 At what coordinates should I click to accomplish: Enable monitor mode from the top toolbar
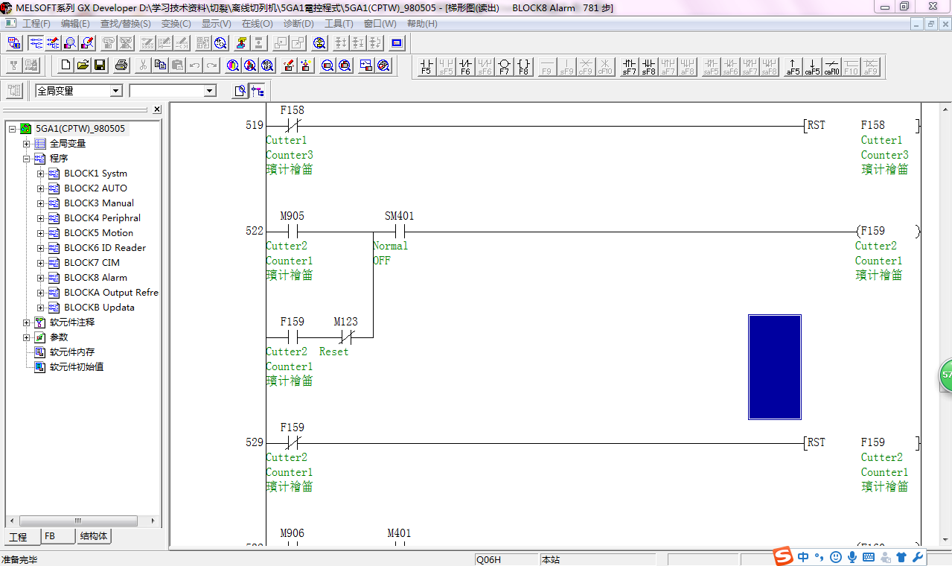coord(70,43)
